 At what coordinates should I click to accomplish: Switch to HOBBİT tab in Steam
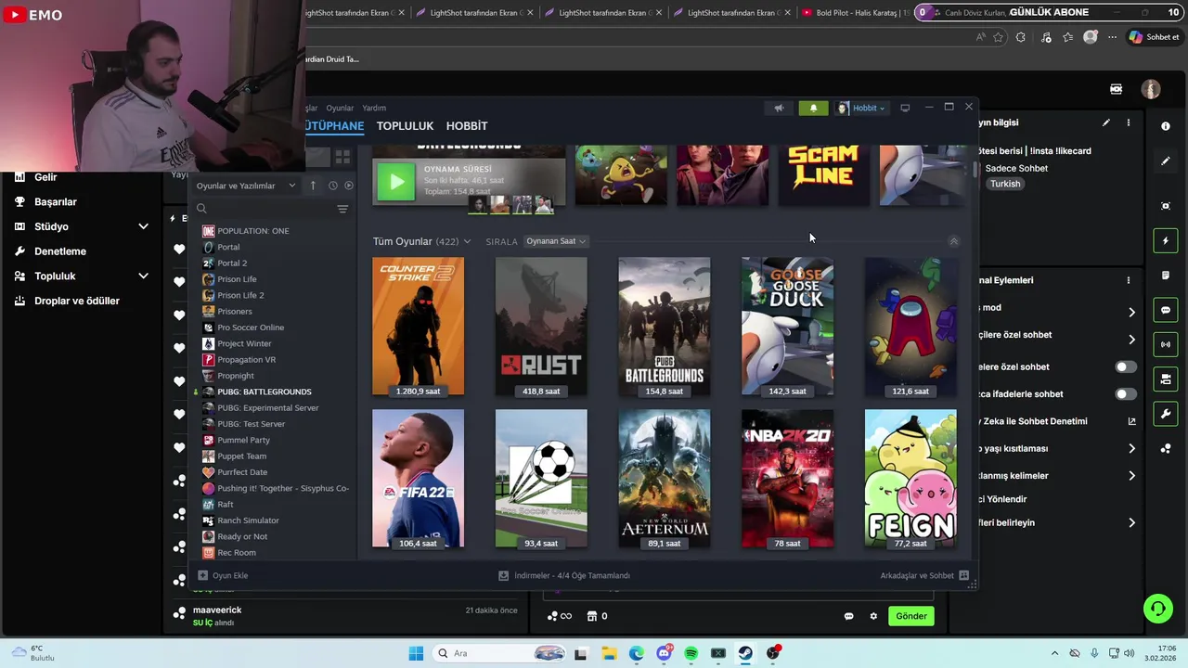pyautogui.click(x=467, y=125)
